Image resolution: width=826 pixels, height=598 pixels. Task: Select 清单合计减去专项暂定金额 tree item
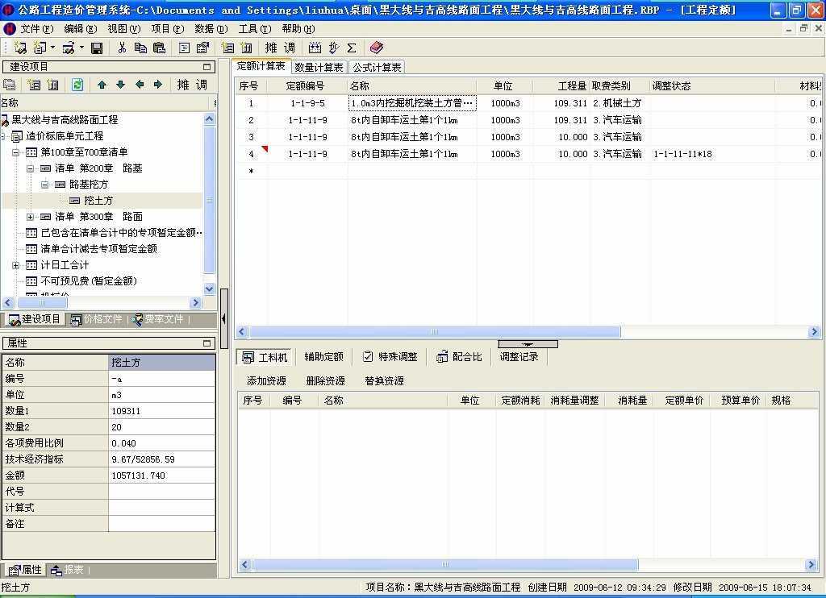click(x=98, y=249)
